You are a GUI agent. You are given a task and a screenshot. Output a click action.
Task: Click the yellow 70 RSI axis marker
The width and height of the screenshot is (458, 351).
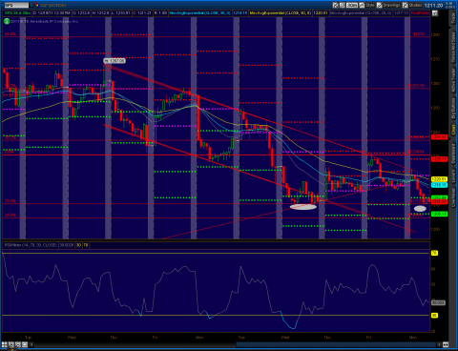pyautogui.click(x=434, y=253)
